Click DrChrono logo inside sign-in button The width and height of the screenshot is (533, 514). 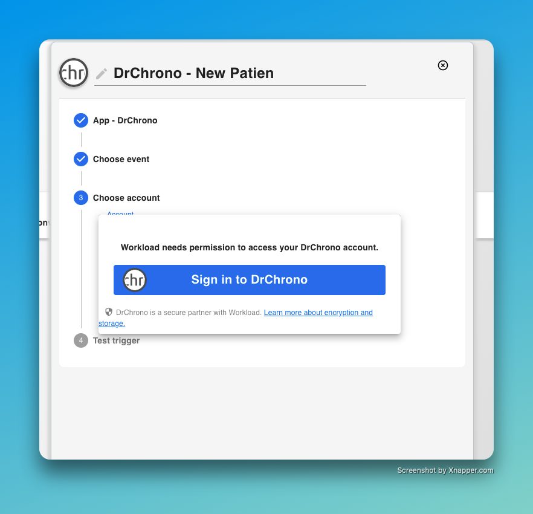135,280
